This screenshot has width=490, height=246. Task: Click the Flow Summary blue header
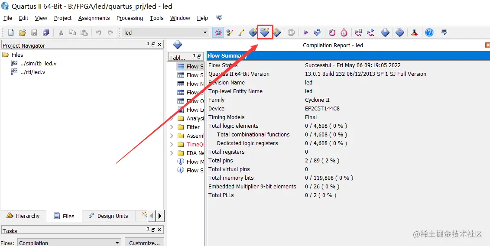(x=348, y=55)
